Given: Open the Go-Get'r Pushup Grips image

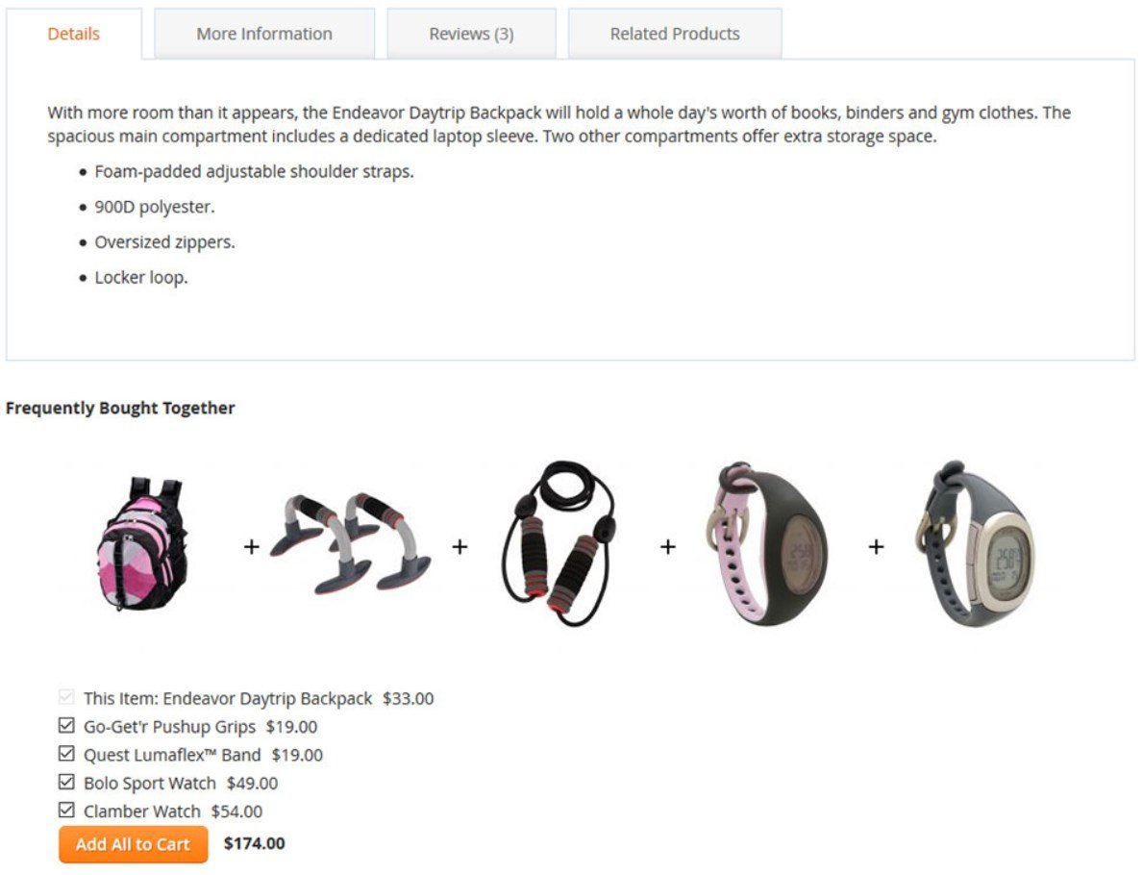Looking at the screenshot, I should coord(351,543).
